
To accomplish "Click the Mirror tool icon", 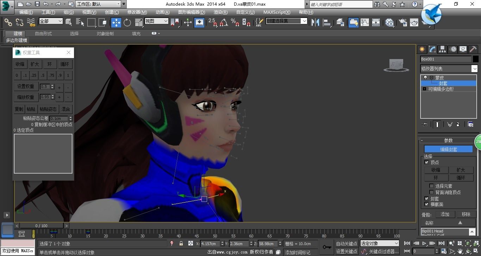I will point(316,23).
